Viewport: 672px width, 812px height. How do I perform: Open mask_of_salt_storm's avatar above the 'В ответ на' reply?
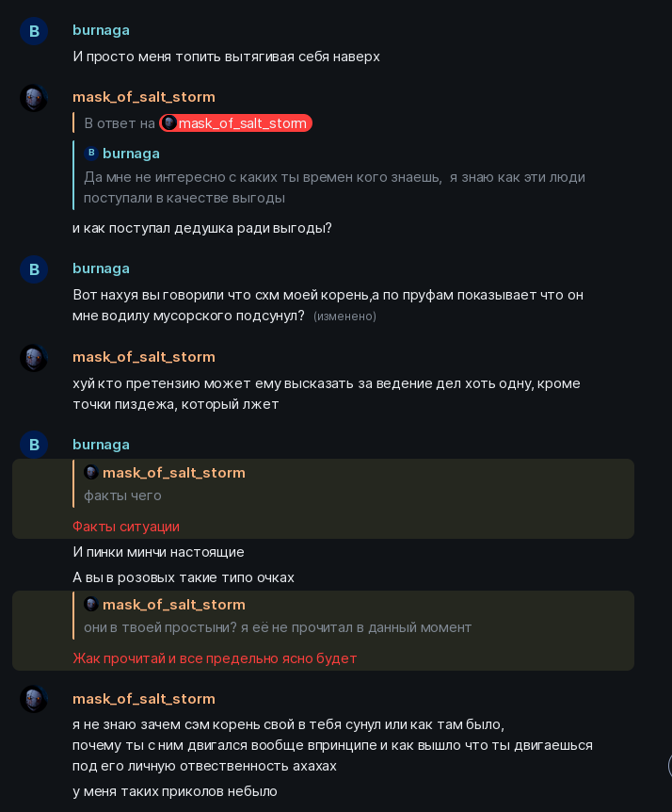34,98
